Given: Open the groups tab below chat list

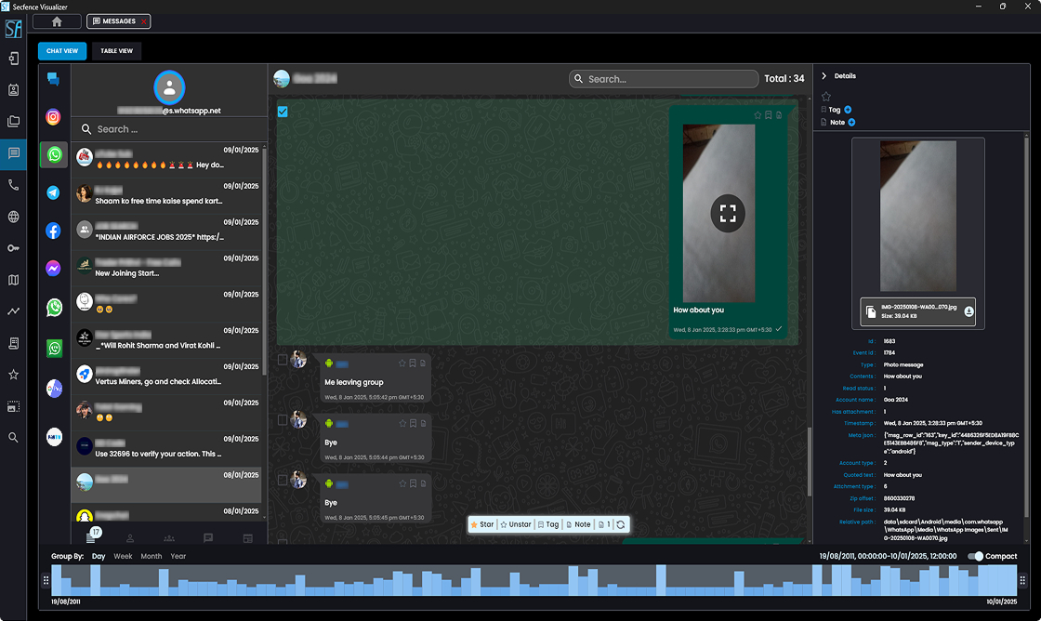Looking at the screenshot, I should click(169, 538).
